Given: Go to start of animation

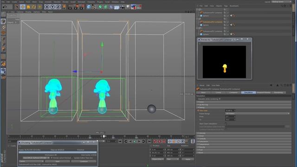Looking at the screenshot, I should tap(120, 141).
